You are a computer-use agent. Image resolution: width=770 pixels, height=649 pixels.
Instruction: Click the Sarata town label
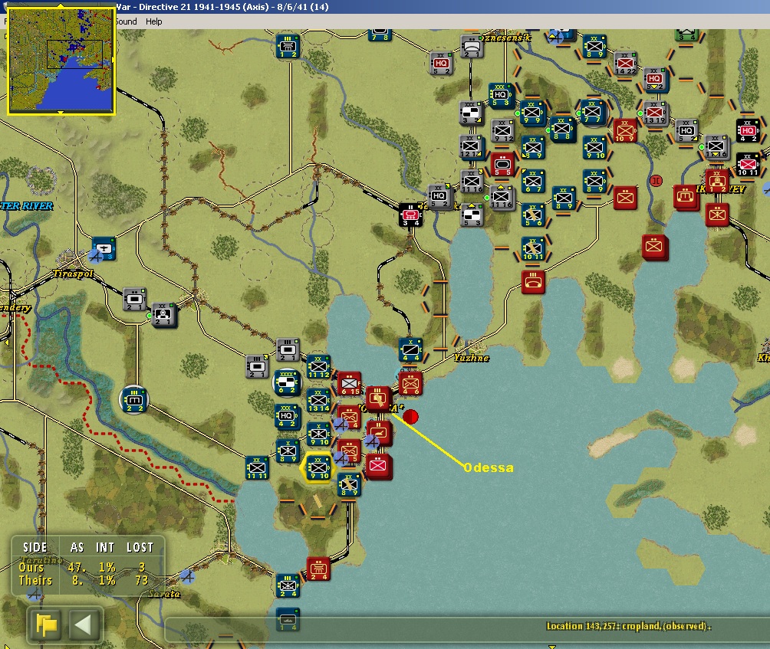click(x=165, y=594)
